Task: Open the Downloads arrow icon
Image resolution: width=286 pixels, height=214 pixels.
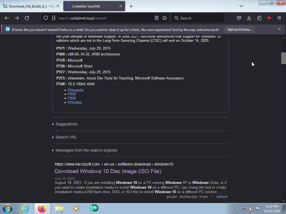Action: coord(249,18)
